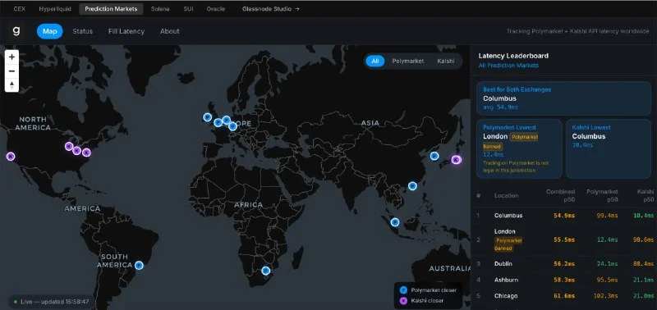This screenshot has height=310, width=657.
Task: Select Polymarket marker near Korea
Action: (x=434, y=156)
